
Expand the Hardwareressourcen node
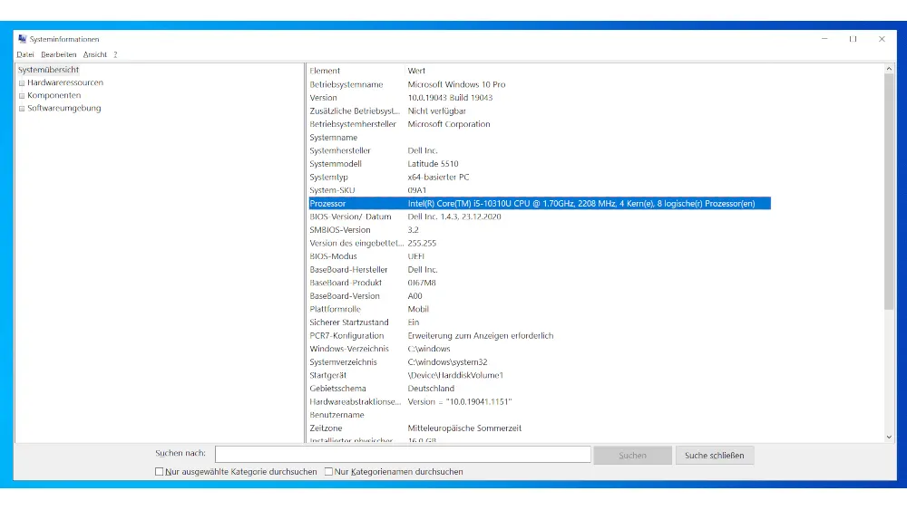(22, 83)
